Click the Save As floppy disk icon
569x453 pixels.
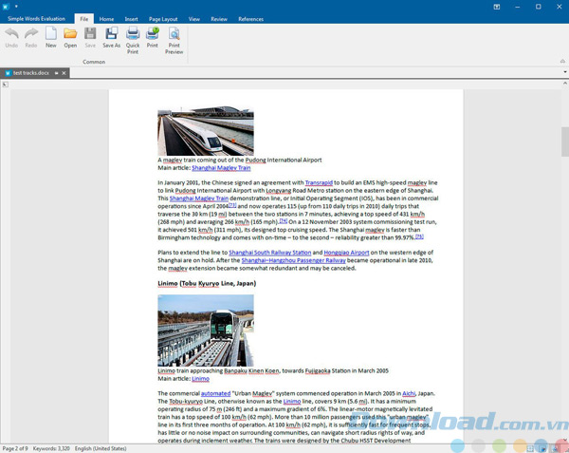[x=111, y=36]
